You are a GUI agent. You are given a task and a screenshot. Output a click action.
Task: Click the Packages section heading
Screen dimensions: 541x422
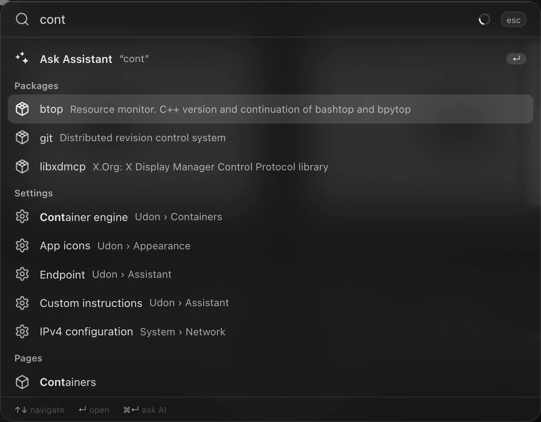tap(37, 86)
